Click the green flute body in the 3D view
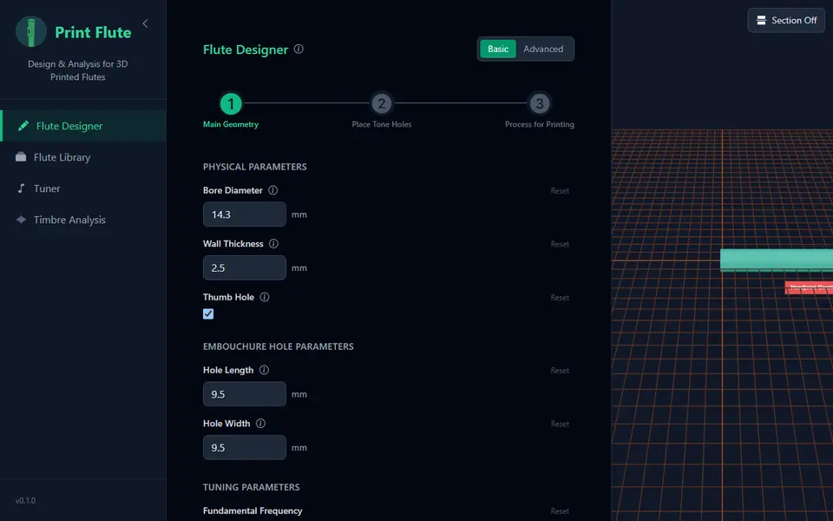Image resolution: width=833 pixels, height=521 pixels. point(776,260)
